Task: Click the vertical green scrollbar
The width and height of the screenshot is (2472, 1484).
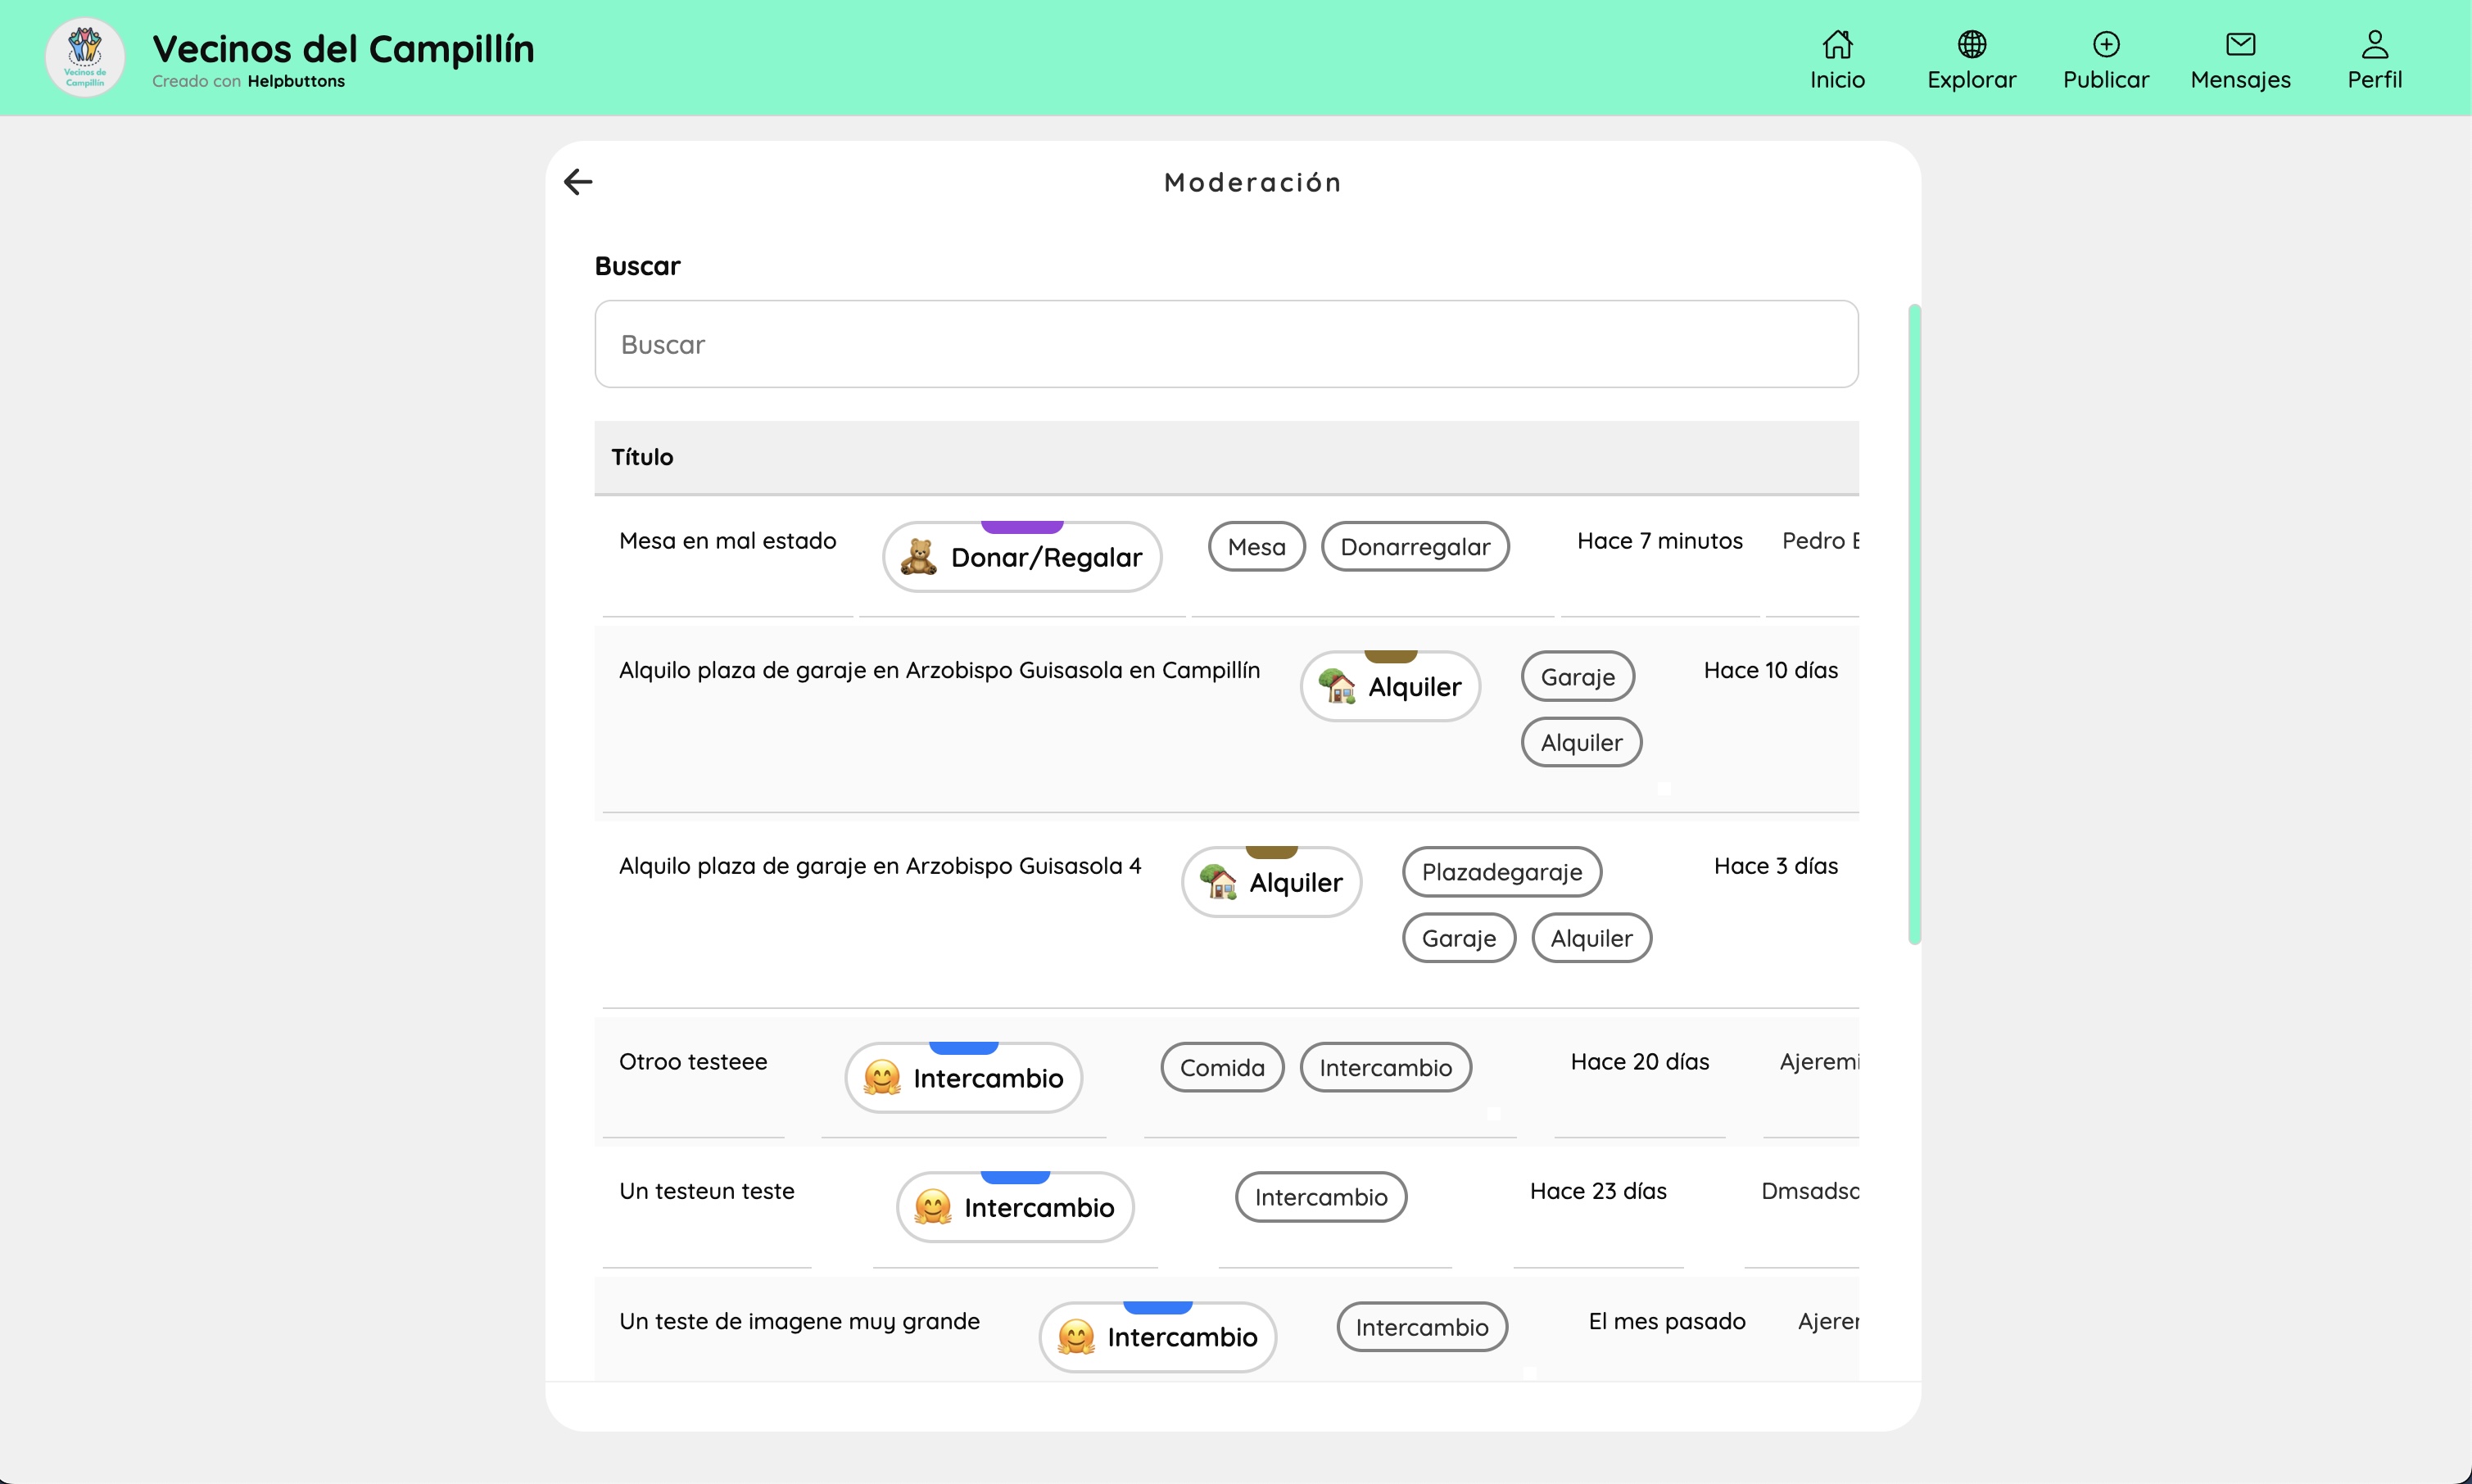Action: tap(1914, 624)
